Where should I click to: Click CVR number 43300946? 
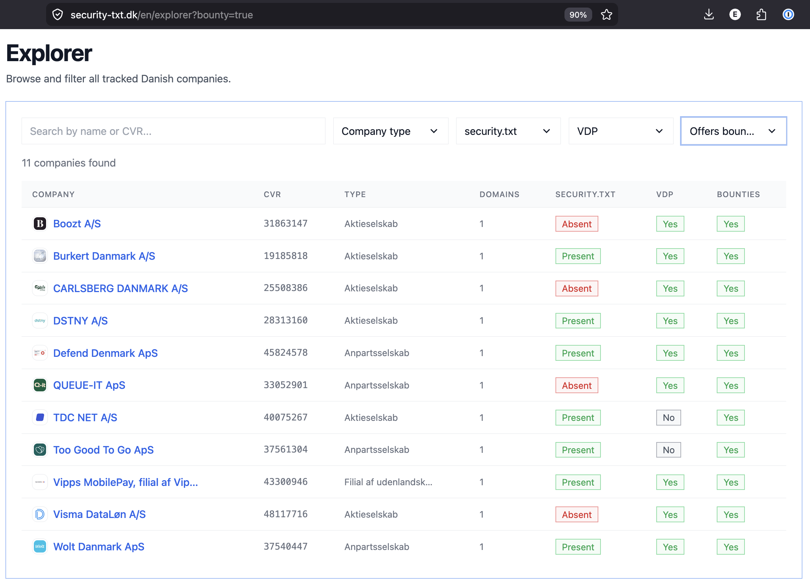pyautogui.click(x=285, y=482)
